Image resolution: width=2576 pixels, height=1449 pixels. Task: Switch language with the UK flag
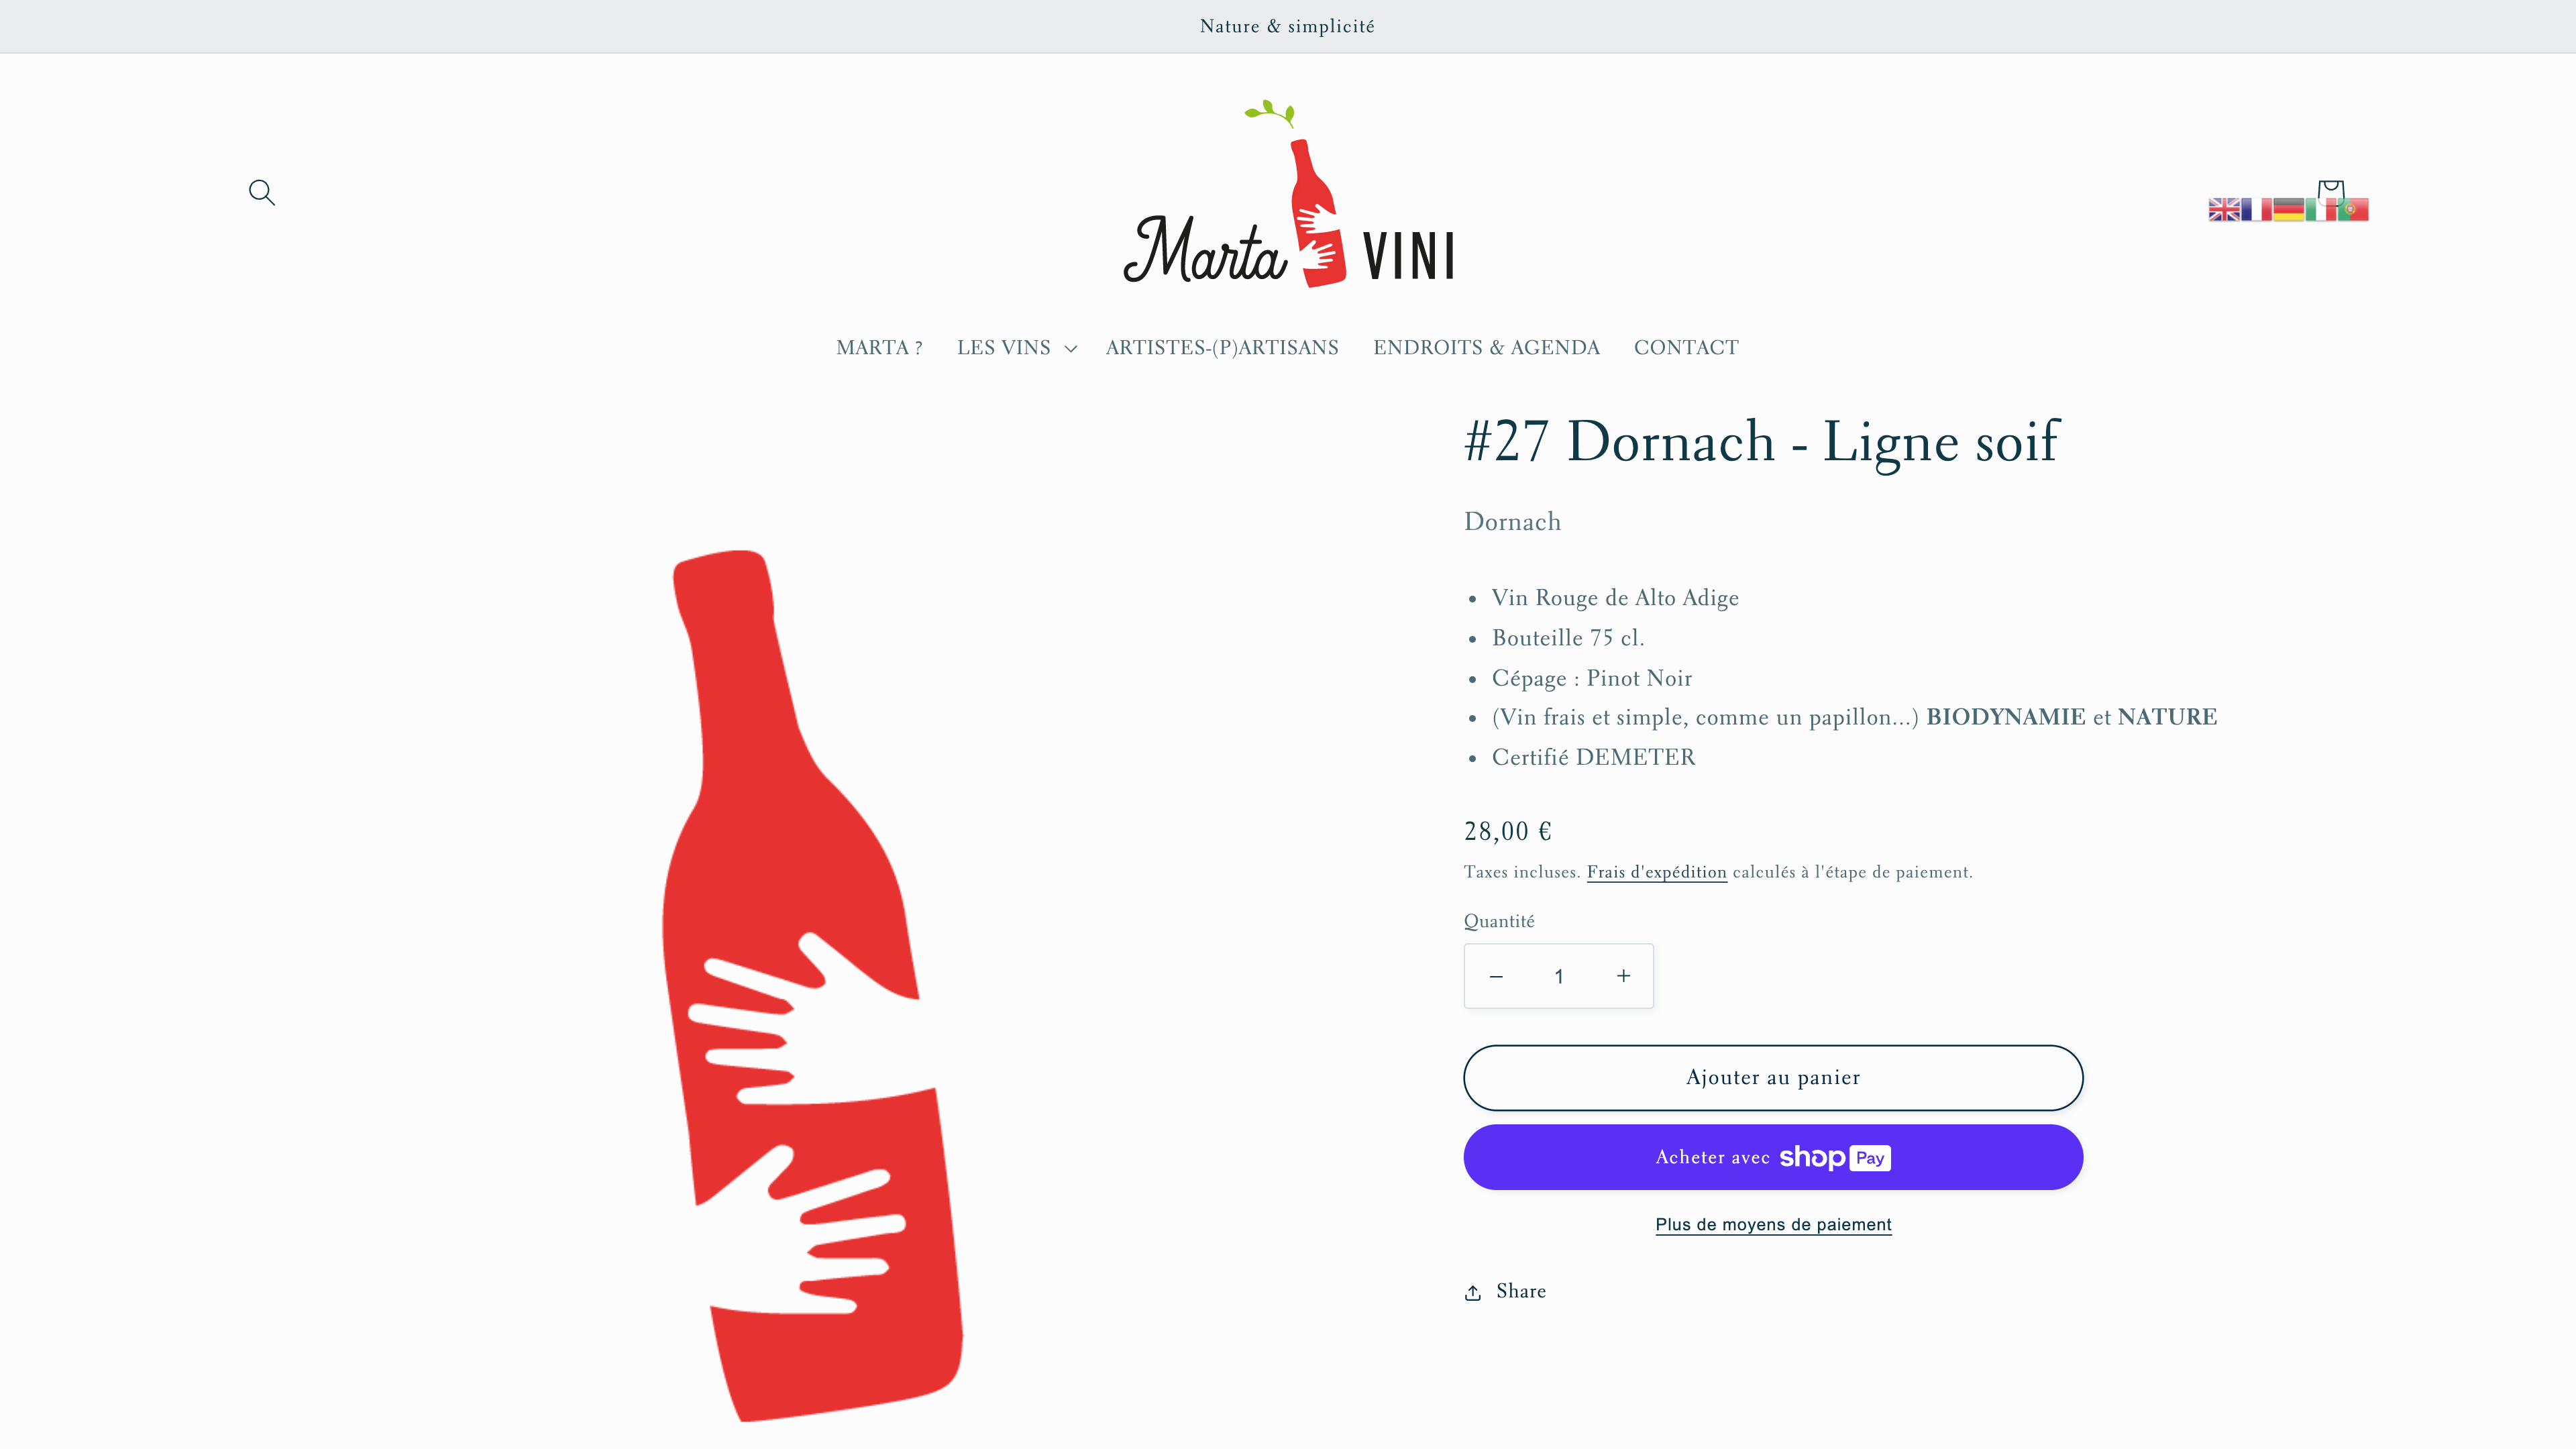click(x=2224, y=209)
